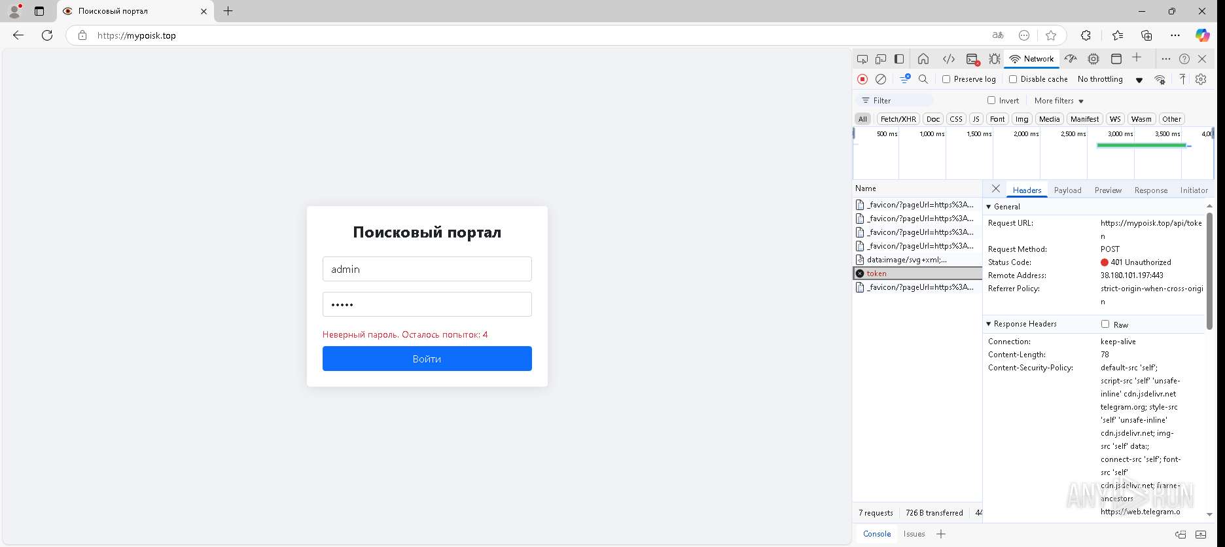Open the Issues drawer tab
The height and width of the screenshot is (547, 1225).
914,534
